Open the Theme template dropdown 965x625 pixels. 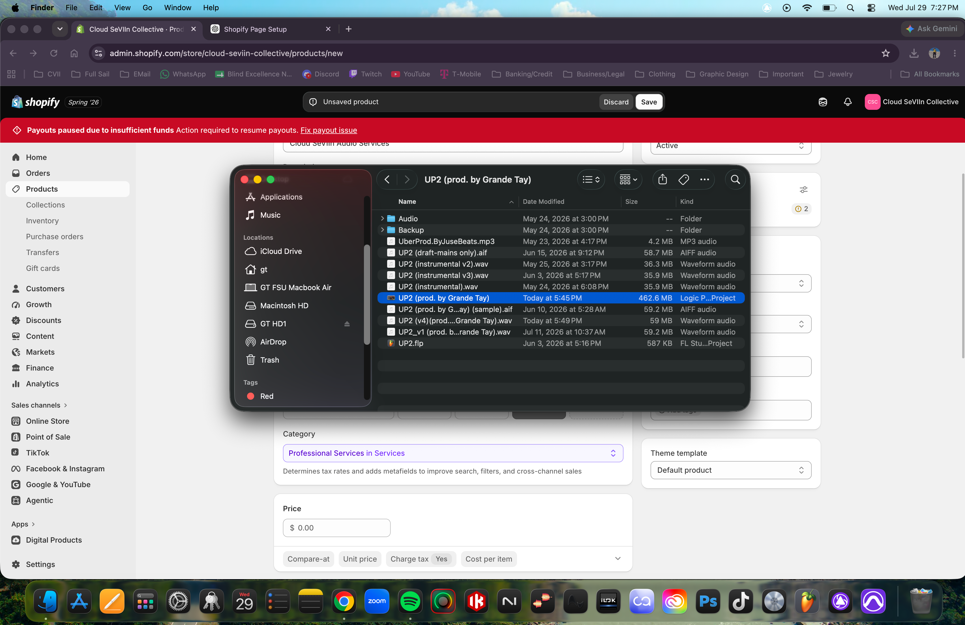(731, 470)
